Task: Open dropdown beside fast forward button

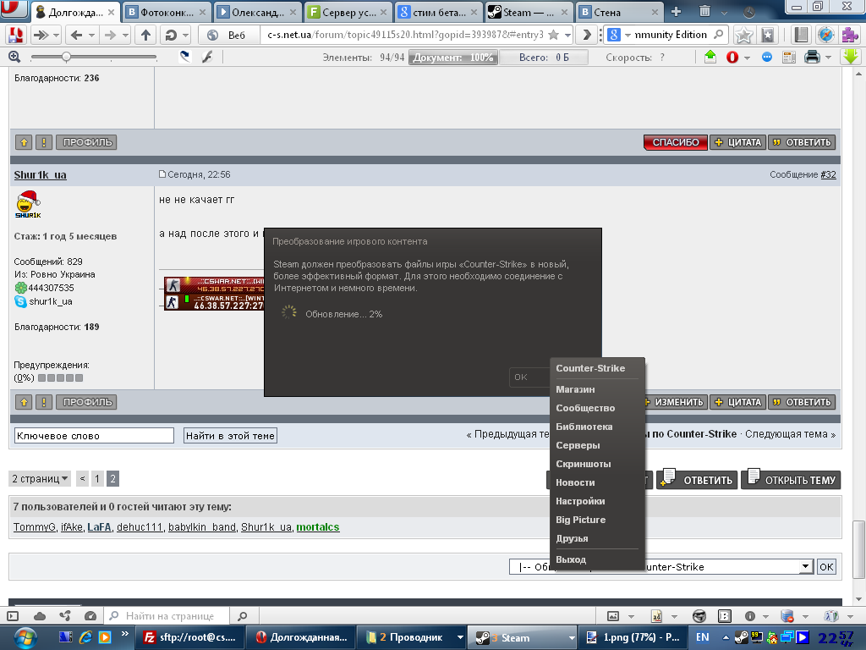Action: pos(57,36)
